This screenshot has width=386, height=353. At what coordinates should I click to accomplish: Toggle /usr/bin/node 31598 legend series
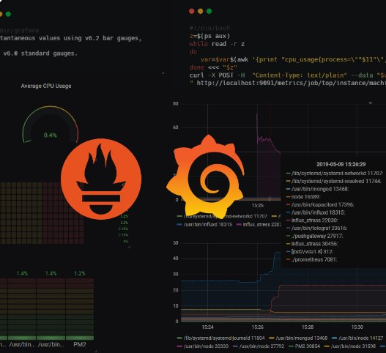[x=350, y=346]
